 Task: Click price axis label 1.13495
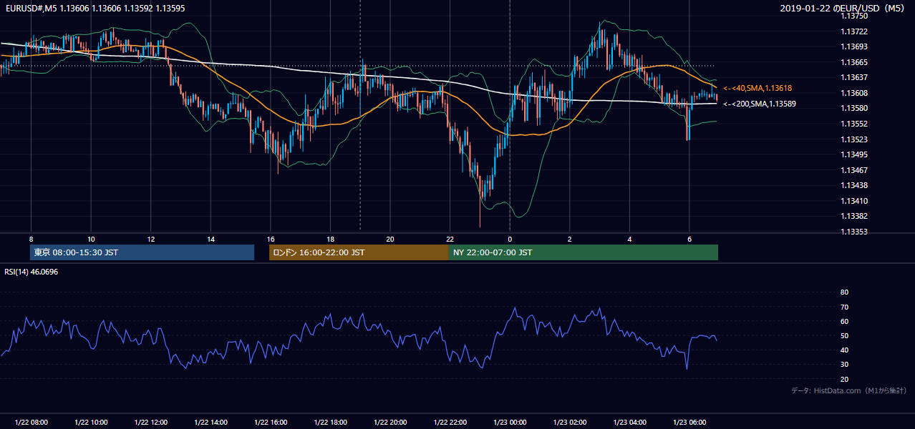coord(854,154)
